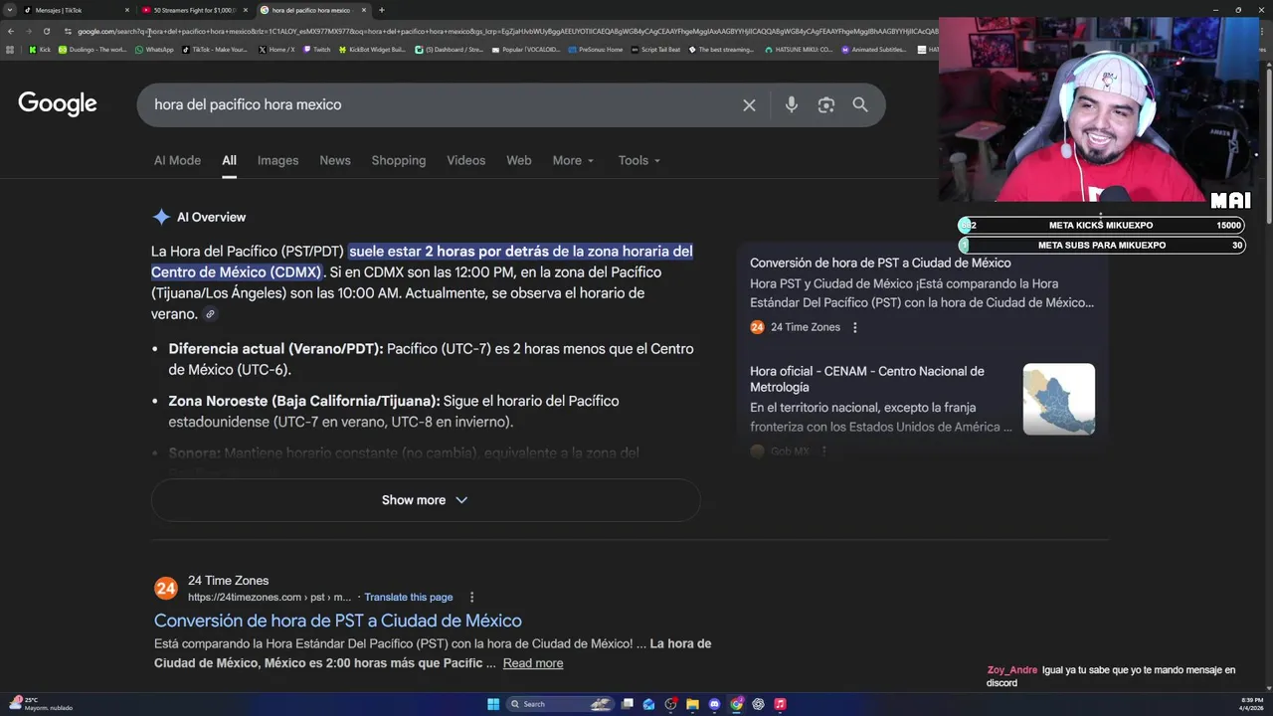Open the Duolingo bookmark
1273x716 pixels.
point(92,49)
